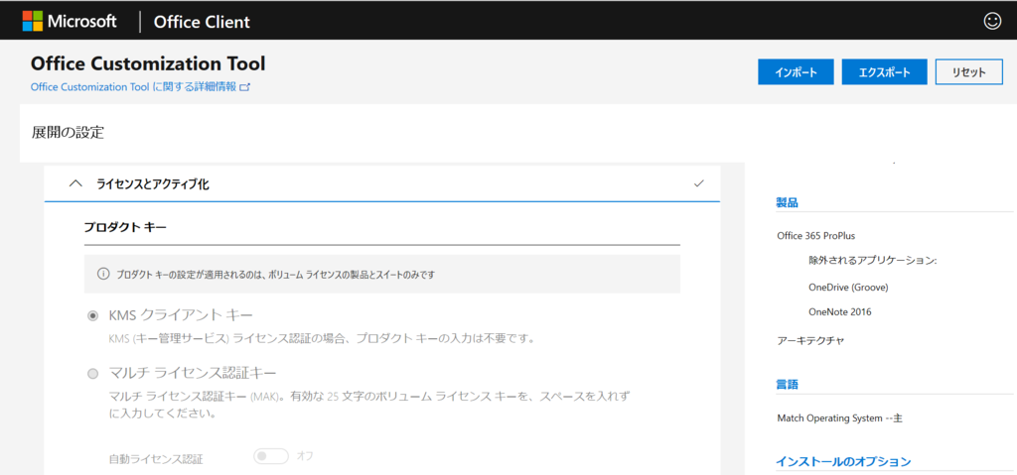The height and width of the screenshot is (475, 1017).
Task: Click the オフ label next to the toggle
Action: 305,456
